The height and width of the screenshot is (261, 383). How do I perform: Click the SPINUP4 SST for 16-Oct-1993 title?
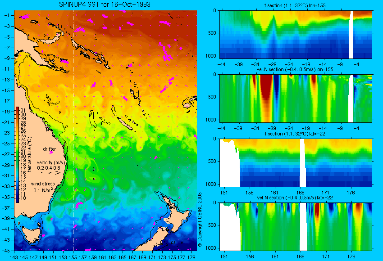[105, 4]
